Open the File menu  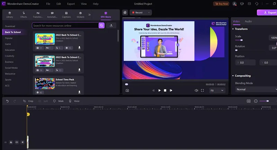coord(48,4)
